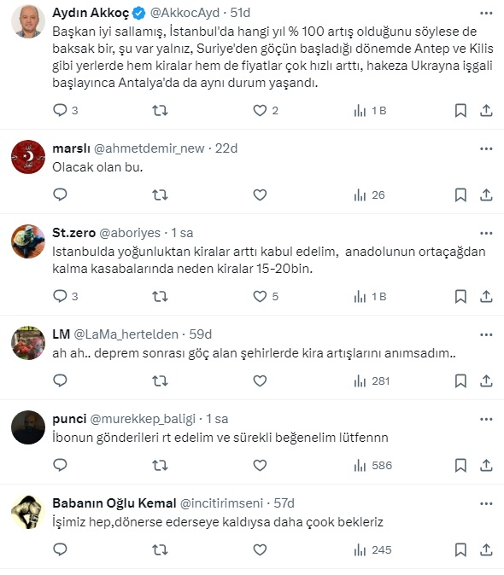Screen dimensions: 504x575
Task: Bookmark the marslı tweet
Action: click(x=460, y=195)
